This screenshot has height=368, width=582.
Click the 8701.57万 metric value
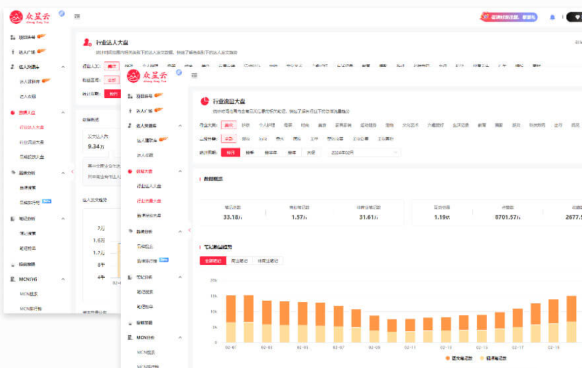click(508, 217)
